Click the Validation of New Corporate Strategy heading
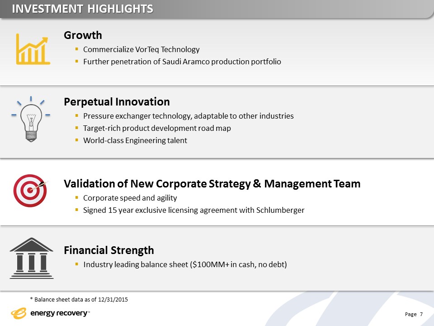This screenshot has width=434, height=326. click(212, 183)
